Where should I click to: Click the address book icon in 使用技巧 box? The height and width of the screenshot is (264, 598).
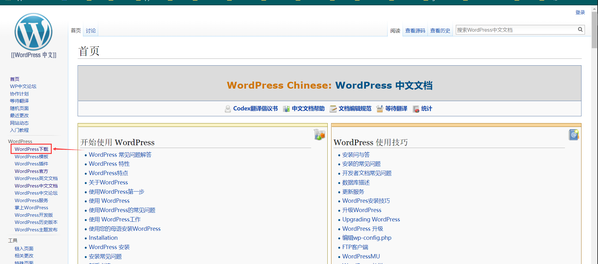[x=574, y=135]
